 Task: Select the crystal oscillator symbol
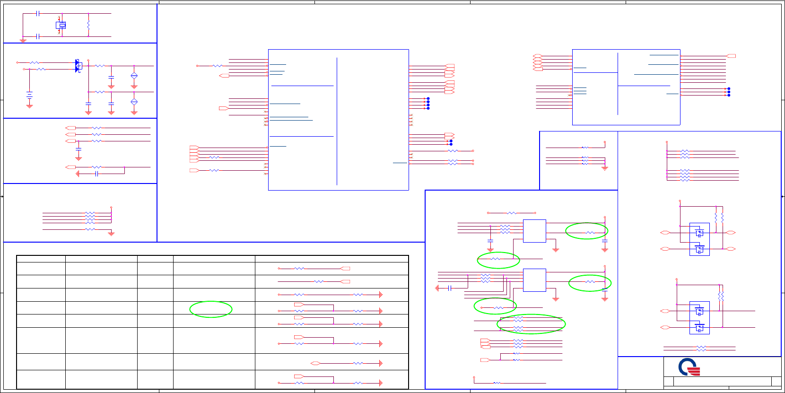coord(61,25)
